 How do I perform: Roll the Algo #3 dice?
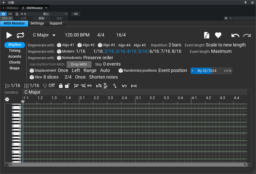pos(100,45)
